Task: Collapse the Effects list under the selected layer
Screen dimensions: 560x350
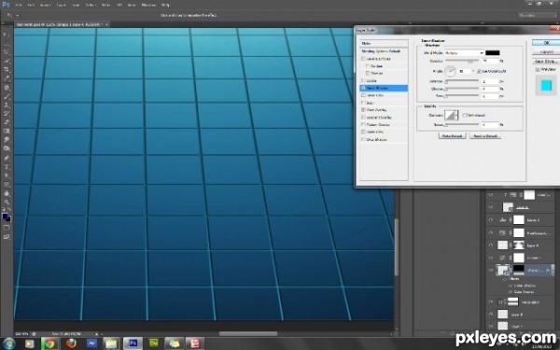Action: point(505,279)
